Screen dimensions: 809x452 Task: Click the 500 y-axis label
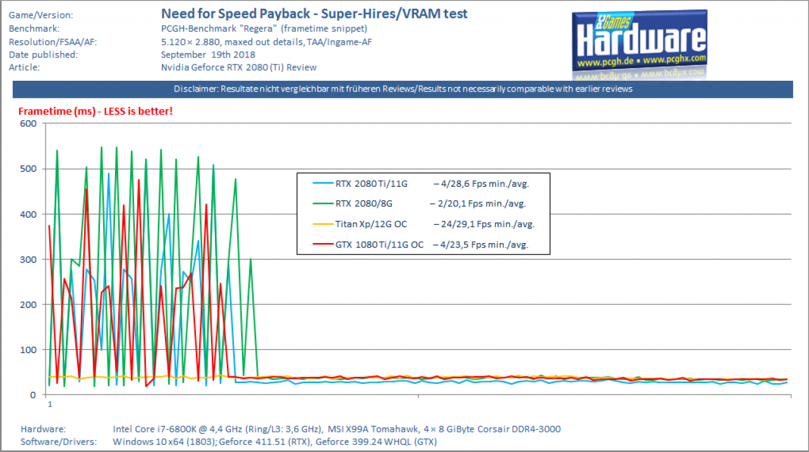coord(28,169)
